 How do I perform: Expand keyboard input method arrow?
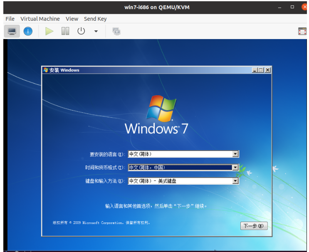pos(235,181)
